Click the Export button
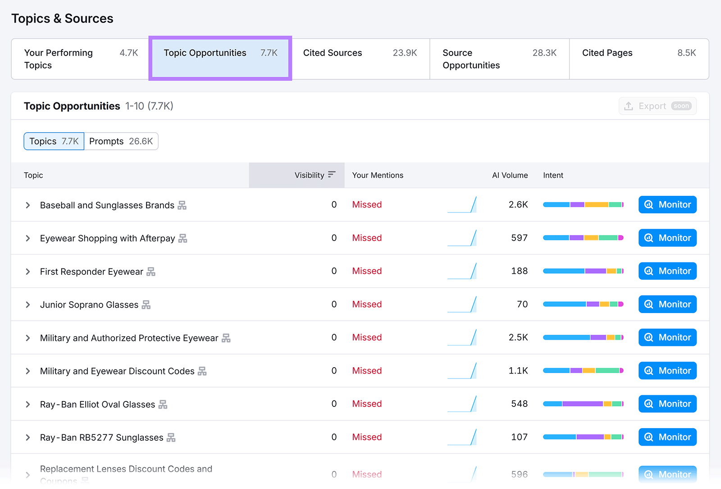 pyautogui.click(x=657, y=106)
